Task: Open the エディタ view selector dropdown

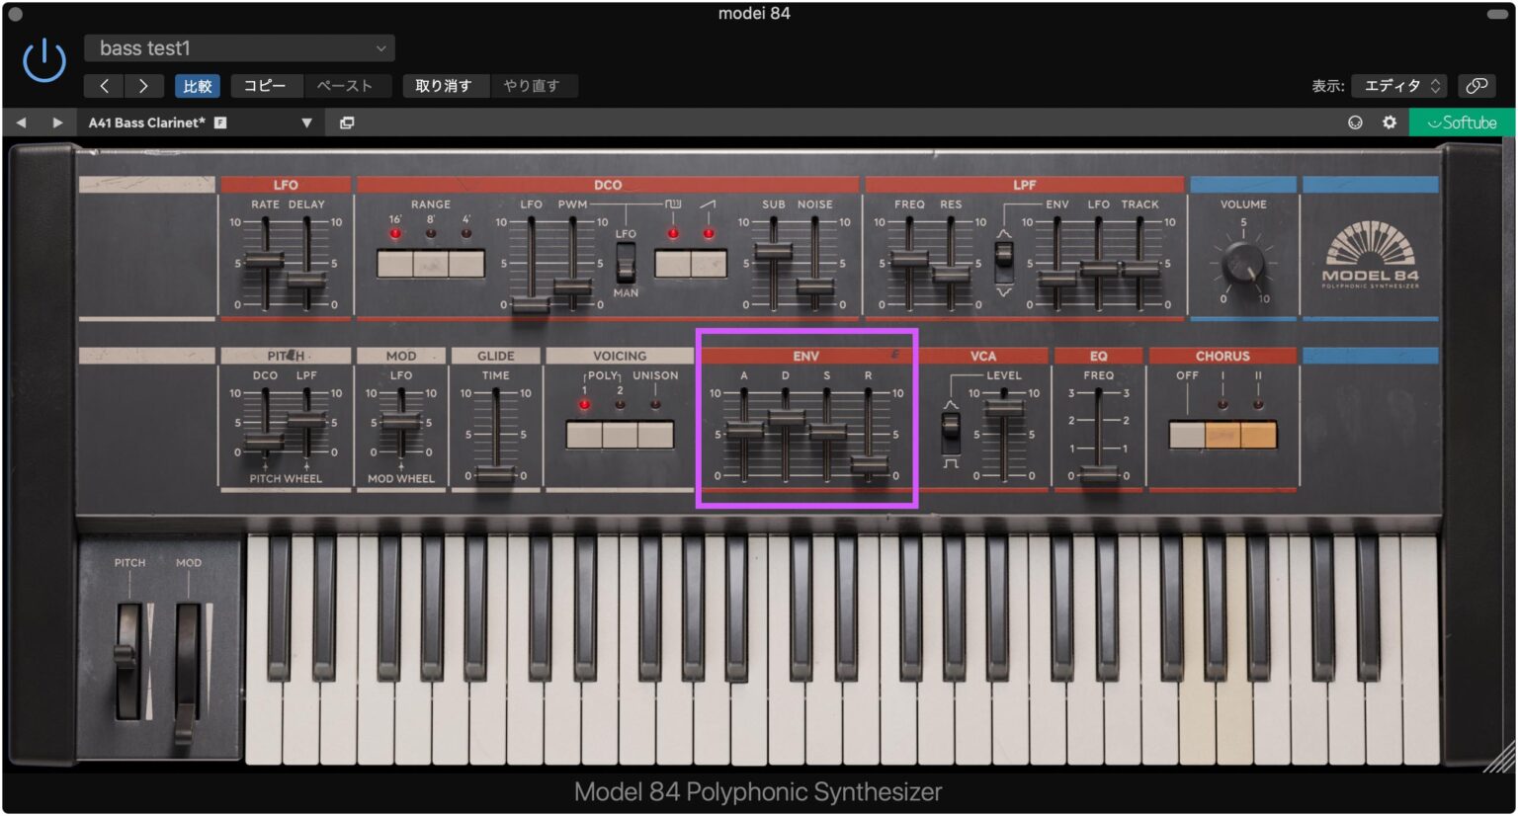Action: point(1397,86)
